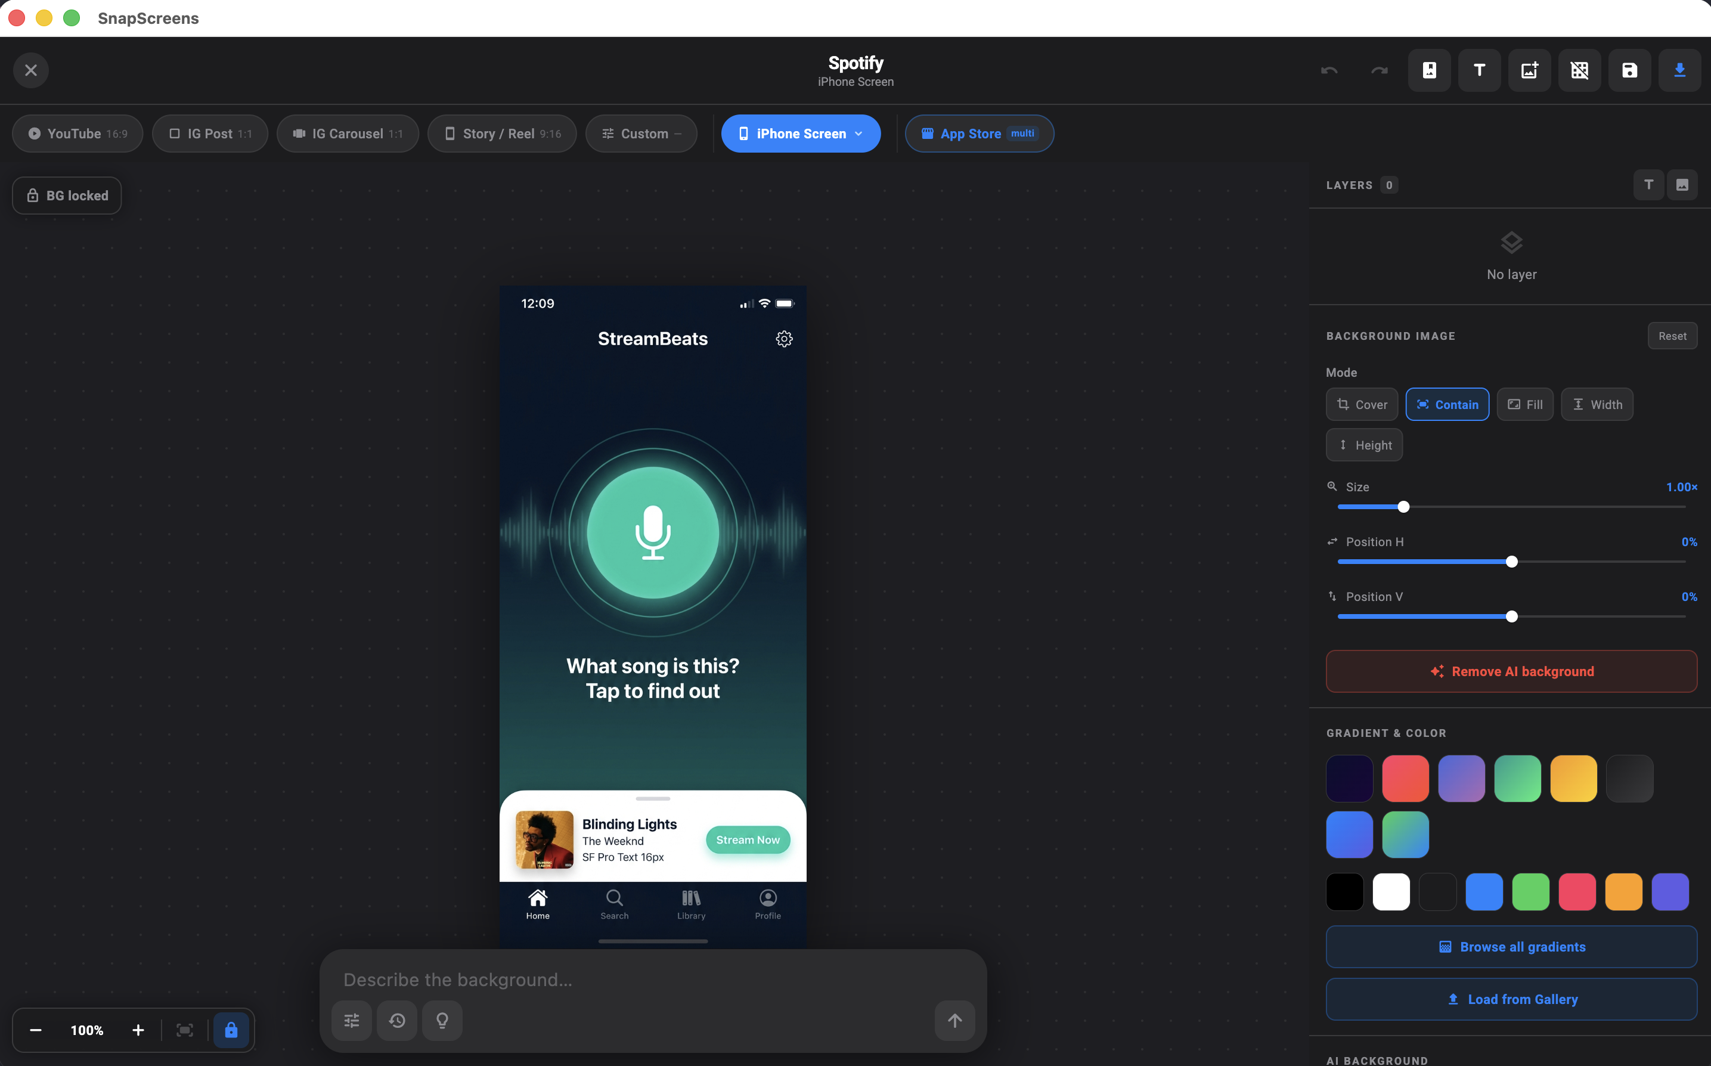This screenshot has height=1066, width=1711.
Task: Click the 100% zoom level value
Action: [x=86, y=1030]
